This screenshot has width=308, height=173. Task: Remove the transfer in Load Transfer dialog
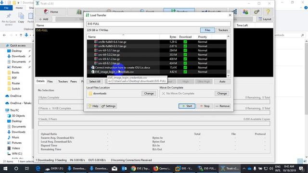(x=222, y=106)
